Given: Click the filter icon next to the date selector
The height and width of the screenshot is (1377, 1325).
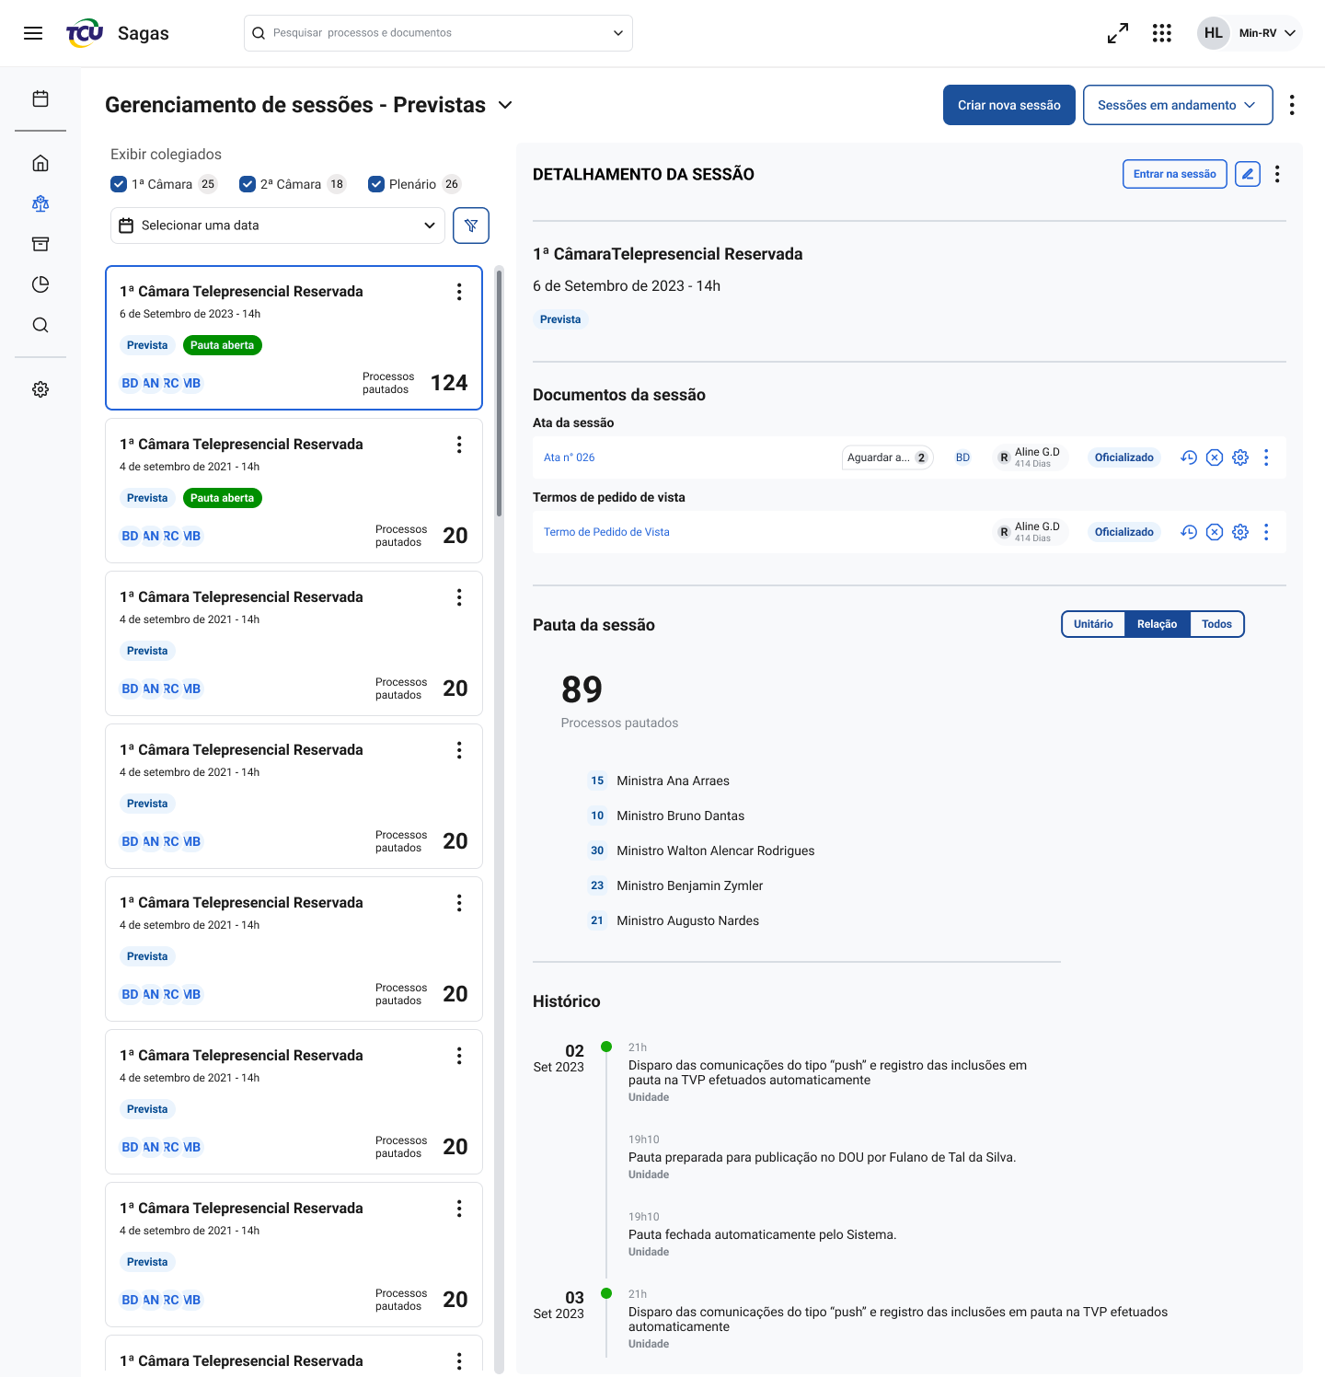Looking at the screenshot, I should pyautogui.click(x=471, y=226).
